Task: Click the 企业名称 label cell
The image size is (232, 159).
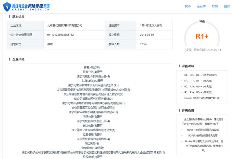Action: point(25,26)
